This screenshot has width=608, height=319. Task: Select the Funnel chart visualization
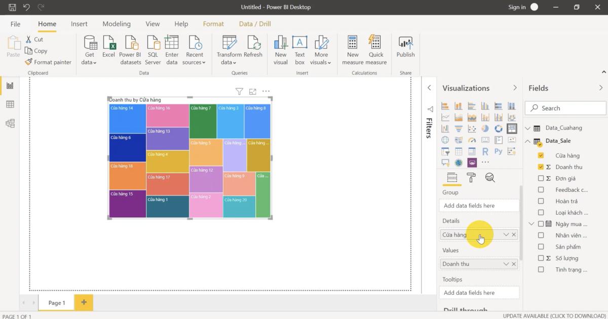coord(458,128)
